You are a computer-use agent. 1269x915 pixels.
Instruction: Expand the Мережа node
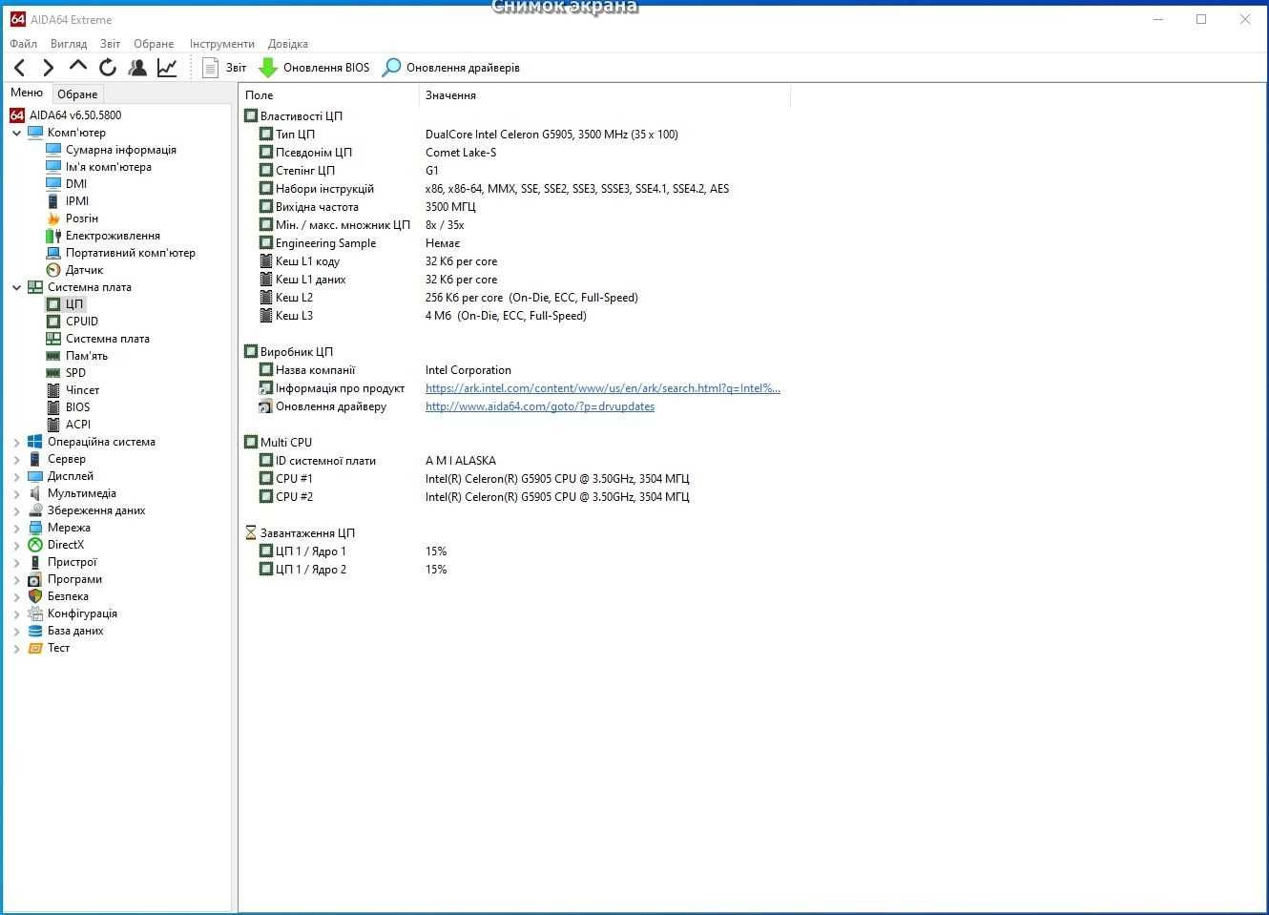click(x=16, y=528)
